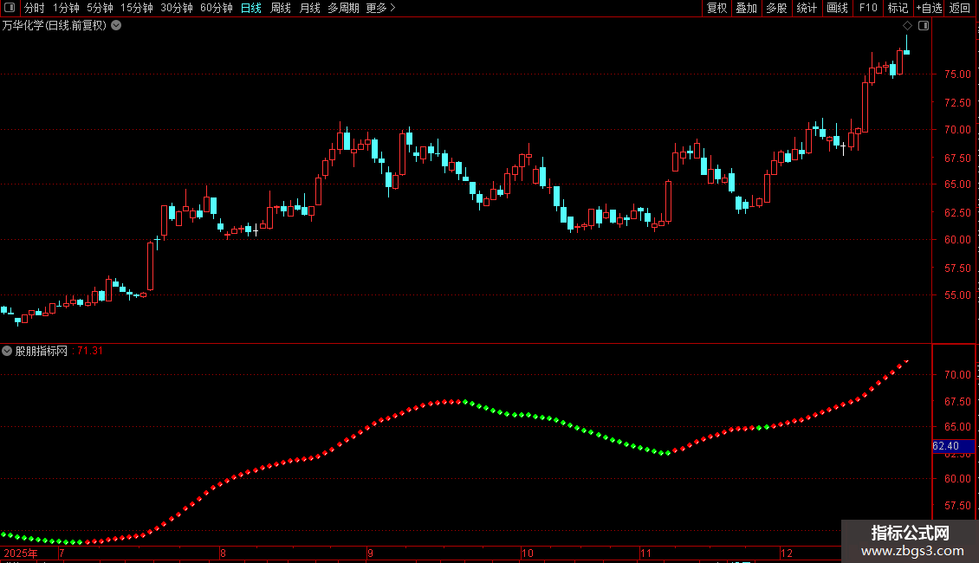Click month 12 on time axis
The height and width of the screenshot is (563, 979).
click(x=787, y=553)
